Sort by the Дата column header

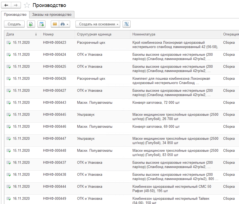21,34
